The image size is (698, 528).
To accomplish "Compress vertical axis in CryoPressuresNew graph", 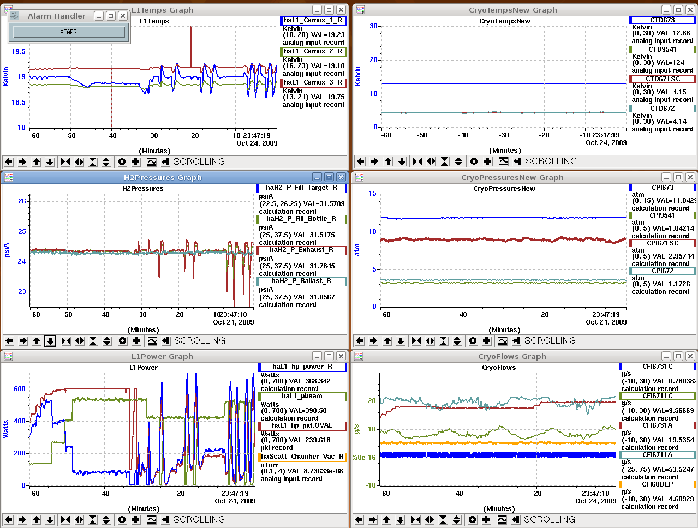I will click(444, 341).
